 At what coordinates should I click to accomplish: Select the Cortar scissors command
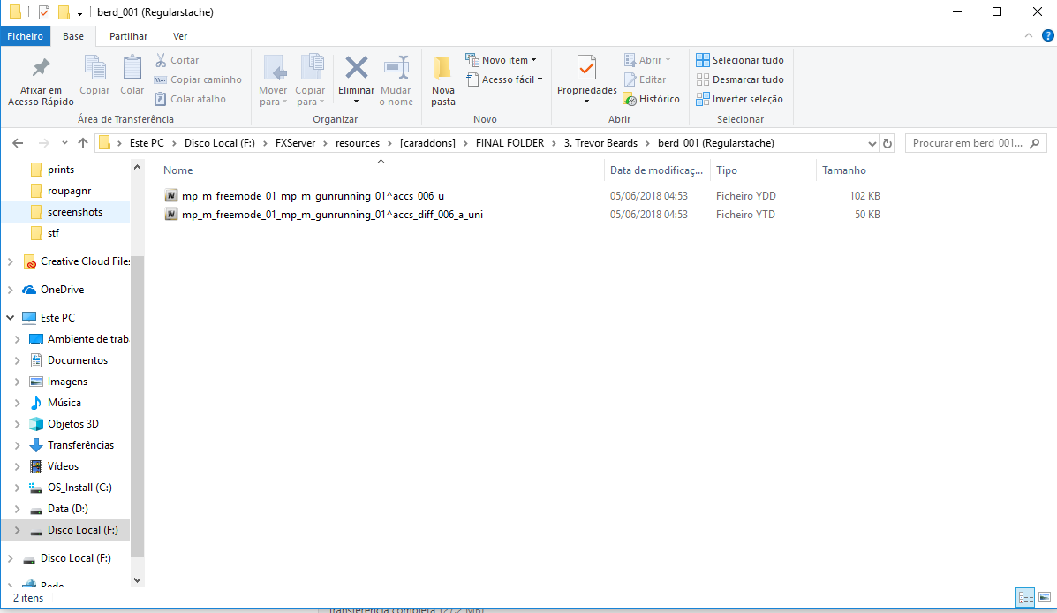point(177,60)
